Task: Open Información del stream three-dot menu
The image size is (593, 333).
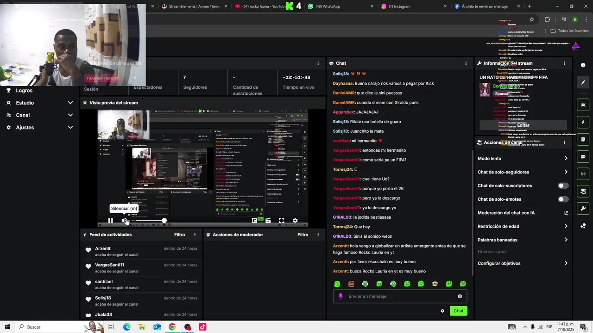Action: [x=564, y=63]
